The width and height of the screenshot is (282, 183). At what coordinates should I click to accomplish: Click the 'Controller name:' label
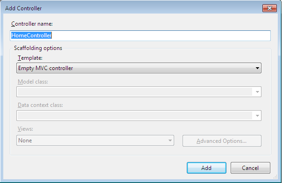pos(32,24)
